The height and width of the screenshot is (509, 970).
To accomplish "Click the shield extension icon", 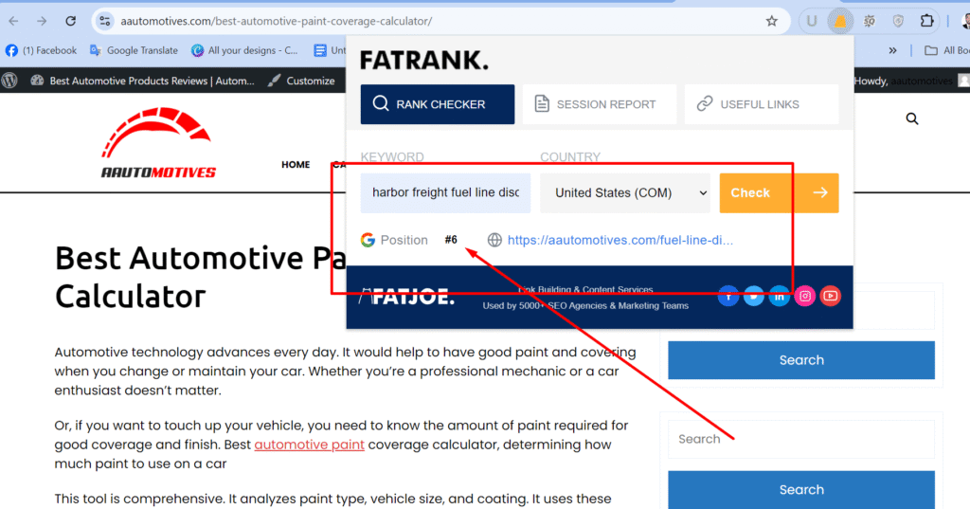I will pyautogui.click(x=898, y=21).
